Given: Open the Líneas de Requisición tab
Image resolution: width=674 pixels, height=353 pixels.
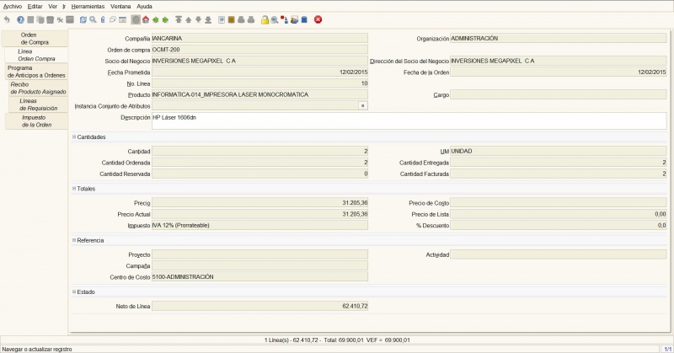Looking at the screenshot, I should 38,104.
